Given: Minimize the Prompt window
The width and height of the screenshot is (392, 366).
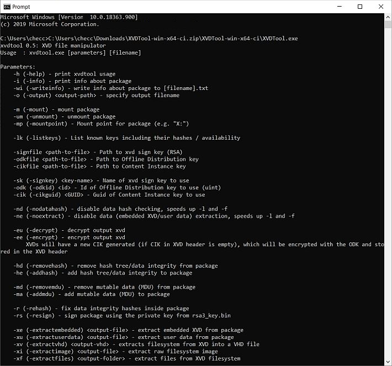Looking at the screenshot, I should point(339,7).
